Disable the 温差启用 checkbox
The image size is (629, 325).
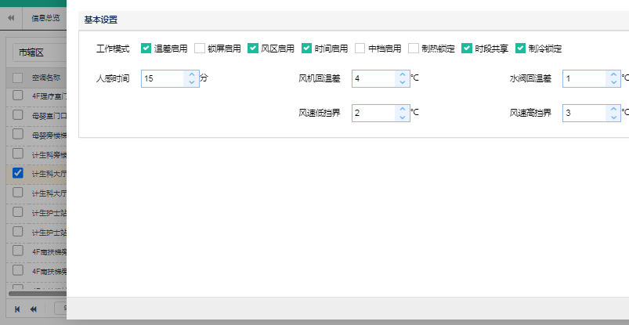(x=146, y=49)
